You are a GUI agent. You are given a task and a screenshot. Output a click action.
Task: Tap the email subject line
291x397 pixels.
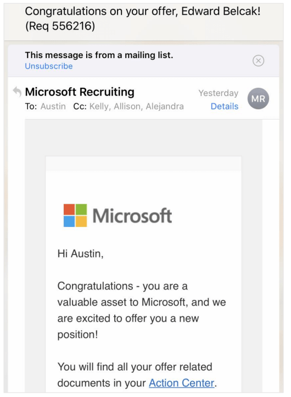coord(143,19)
